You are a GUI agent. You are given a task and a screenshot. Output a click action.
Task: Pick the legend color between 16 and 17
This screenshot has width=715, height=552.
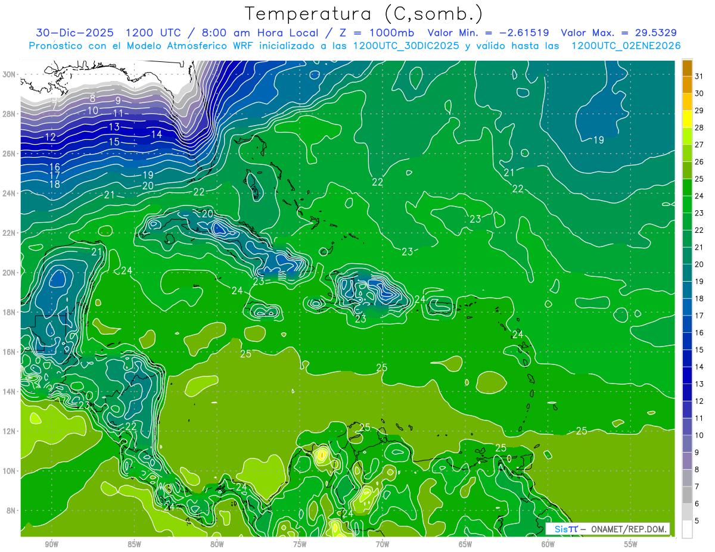(x=687, y=324)
